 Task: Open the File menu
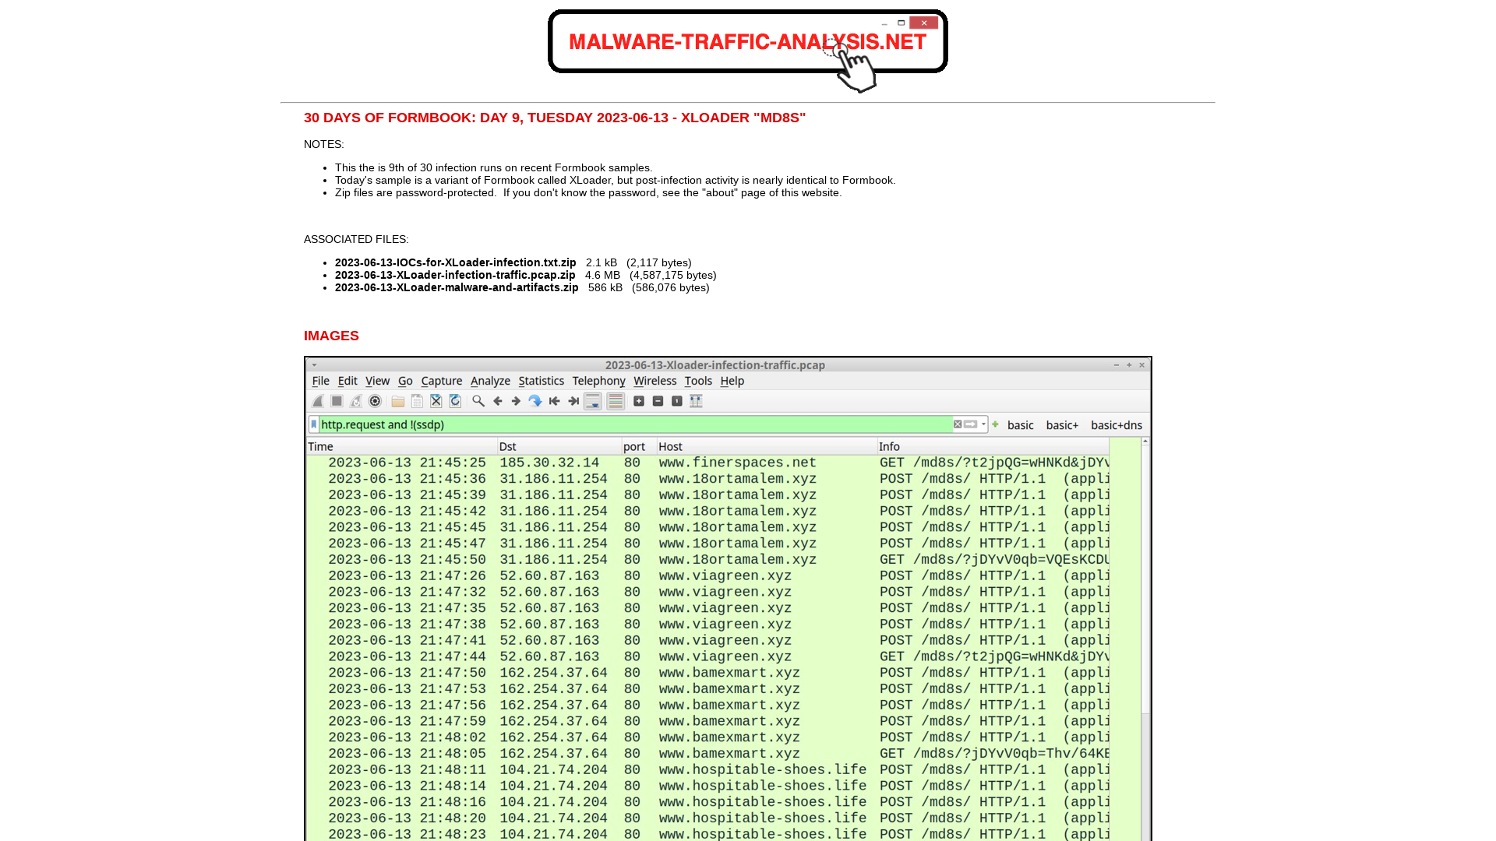[x=320, y=381]
